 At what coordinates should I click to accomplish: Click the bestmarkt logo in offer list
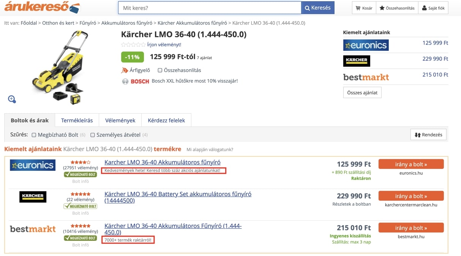tap(33, 229)
